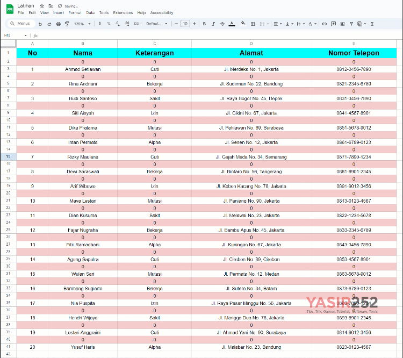Click the Print icon
Screen dimensions: 403x358
pyautogui.click(x=59, y=24)
